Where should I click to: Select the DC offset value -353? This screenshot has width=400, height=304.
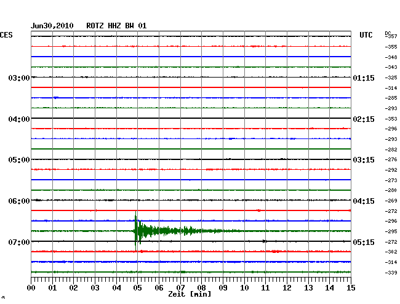coord(391,119)
